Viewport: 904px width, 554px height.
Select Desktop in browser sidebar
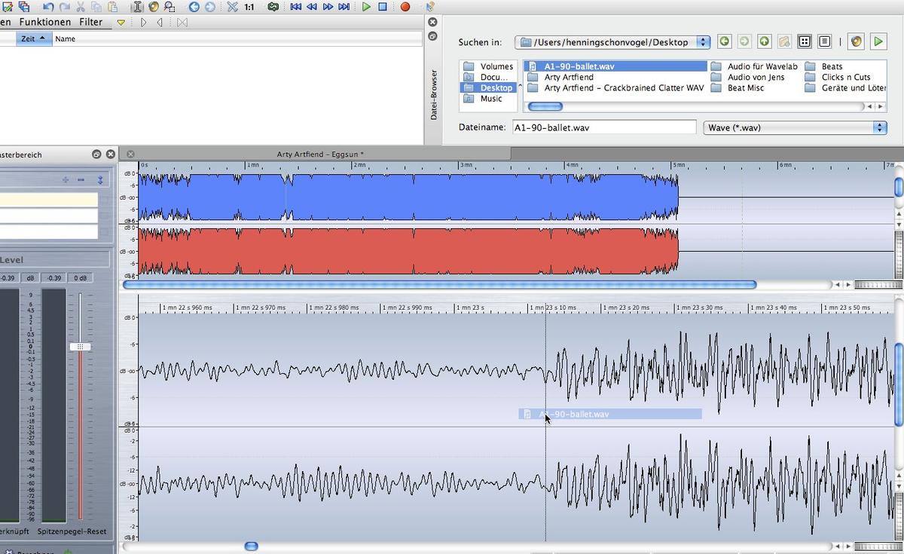pyautogui.click(x=488, y=87)
